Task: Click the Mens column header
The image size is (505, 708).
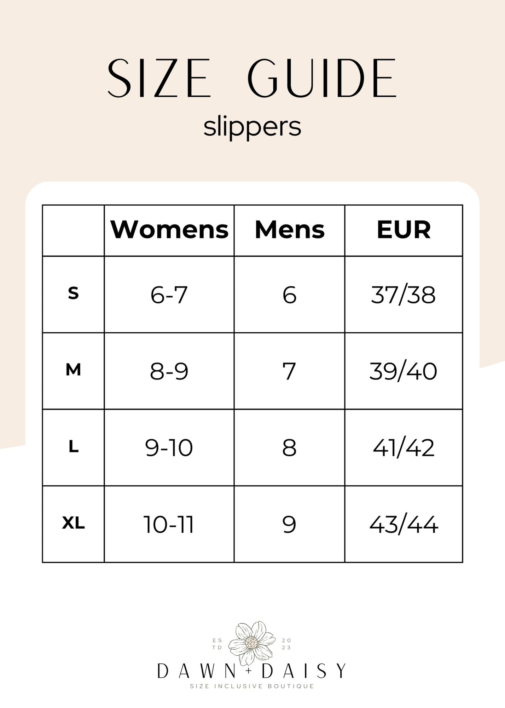Action: [x=289, y=230]
